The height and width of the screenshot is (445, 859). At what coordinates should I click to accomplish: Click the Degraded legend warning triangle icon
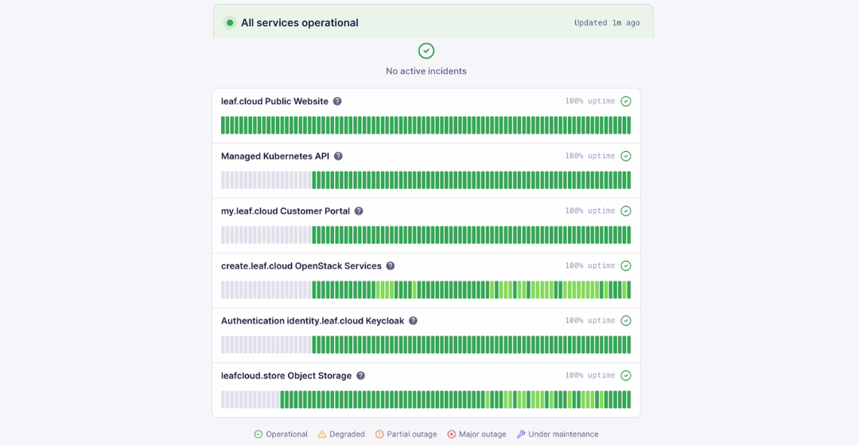tap(322, 434)
